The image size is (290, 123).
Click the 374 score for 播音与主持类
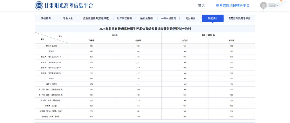click(x=91, y=84)
